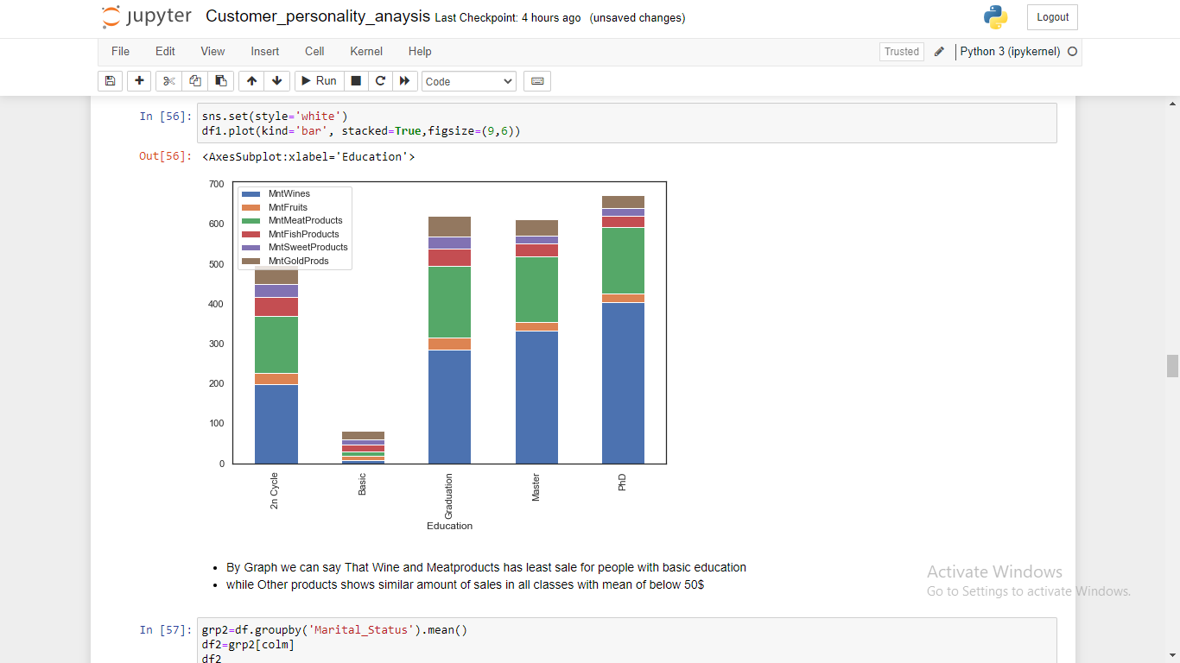Move selected cell up with up-arrow icon
The height and width of the screenshot is (663, 1180).
251,80
